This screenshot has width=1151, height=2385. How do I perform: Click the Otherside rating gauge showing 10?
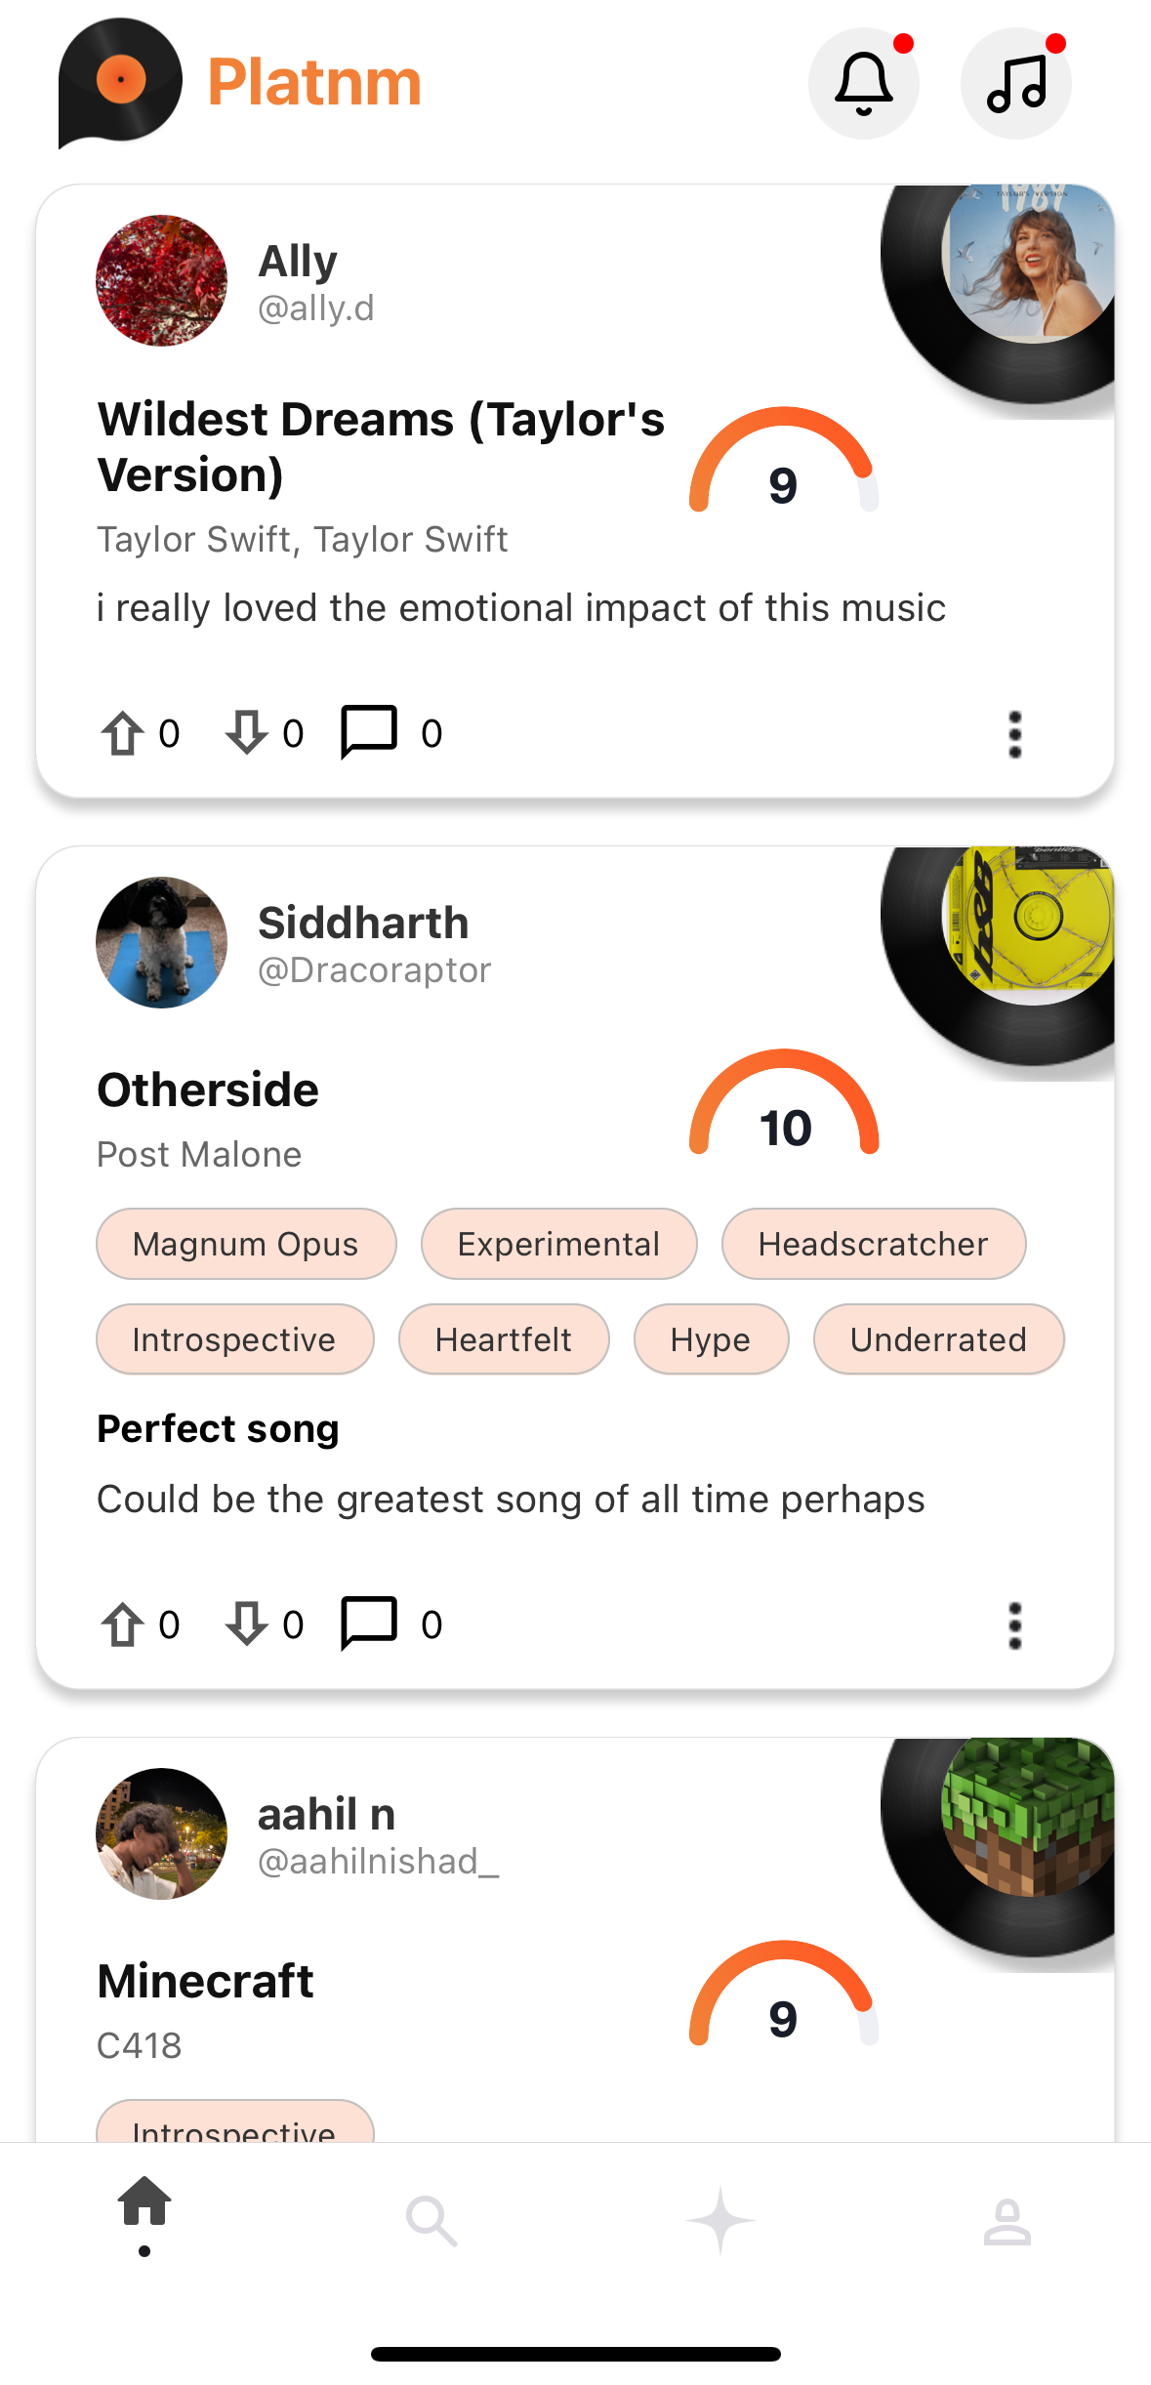click(x=784, y=1103)
